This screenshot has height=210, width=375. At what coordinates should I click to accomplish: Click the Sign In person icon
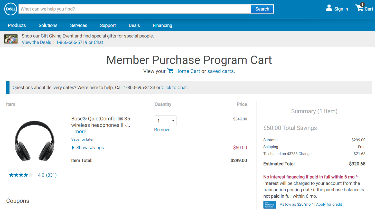(329, 8)
